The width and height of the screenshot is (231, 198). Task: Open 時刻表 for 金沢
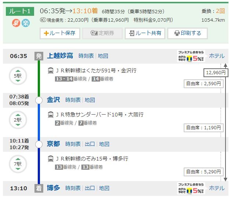[73, 100]
